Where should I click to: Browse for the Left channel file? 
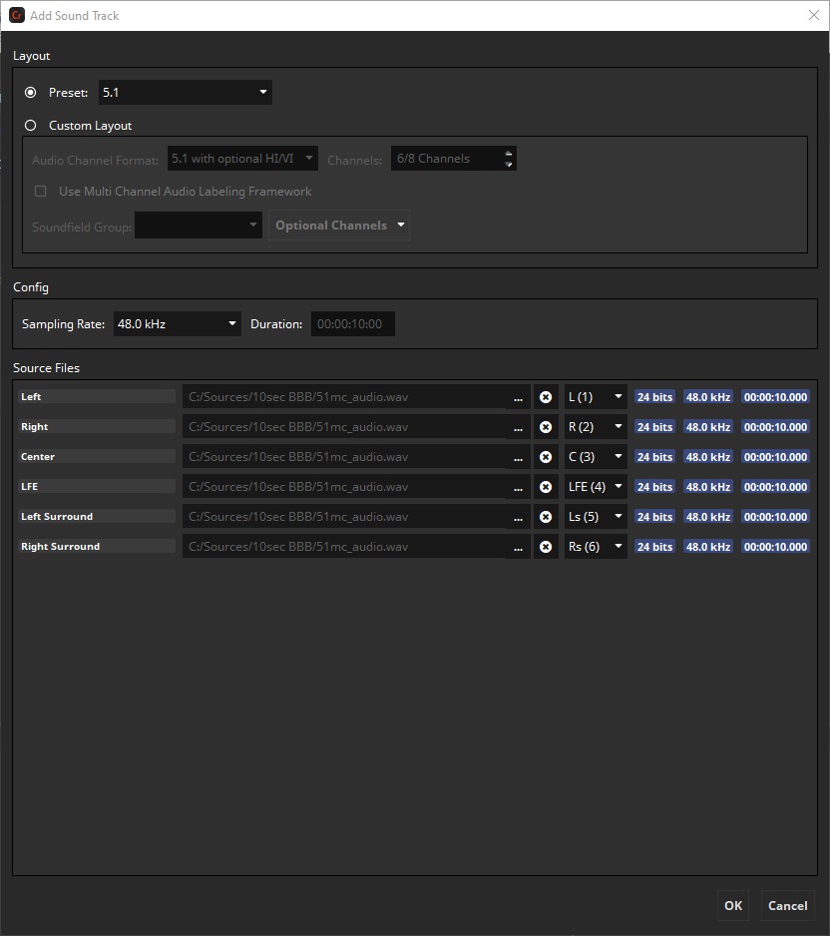tap(518, 397)
